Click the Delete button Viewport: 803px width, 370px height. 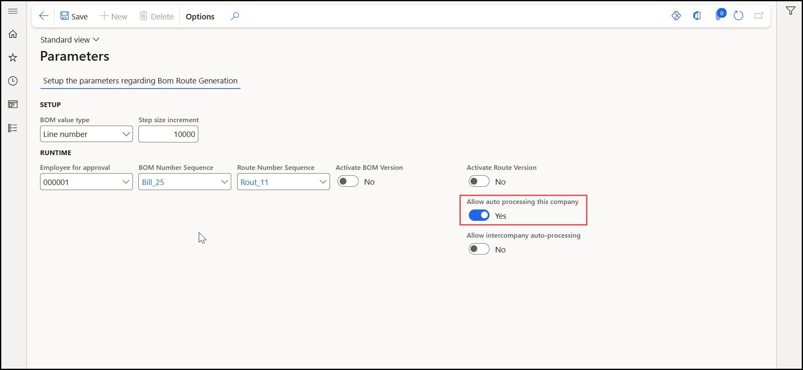(157, 16)
